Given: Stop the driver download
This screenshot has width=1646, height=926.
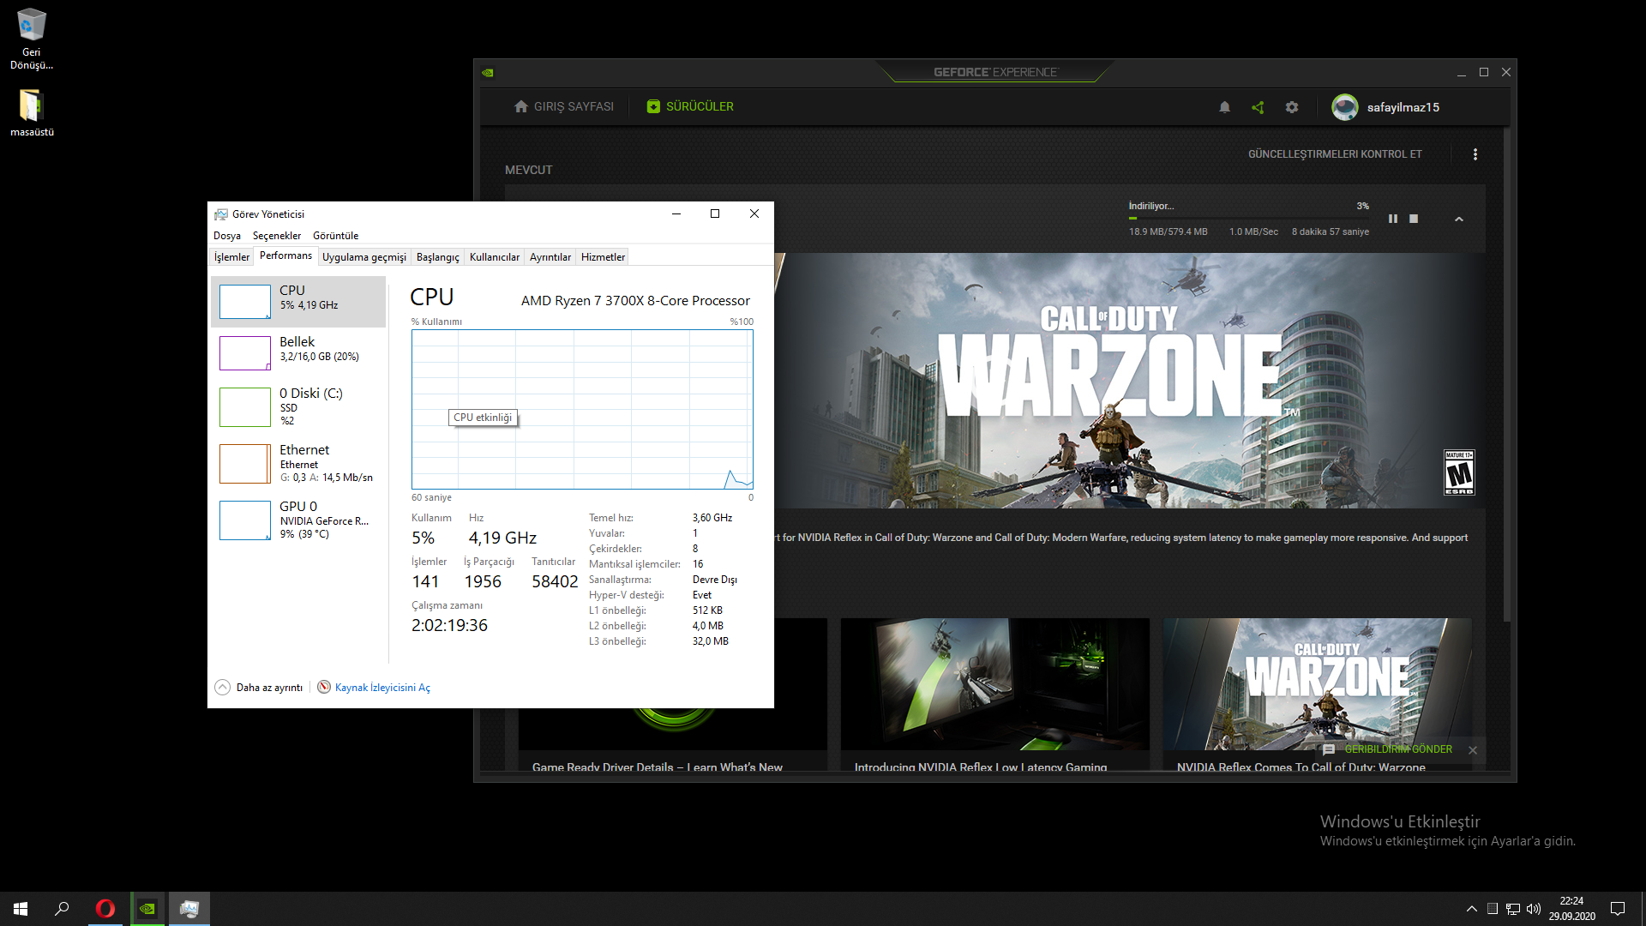Looking at the screenshot, I should (x=1414, y=219).
